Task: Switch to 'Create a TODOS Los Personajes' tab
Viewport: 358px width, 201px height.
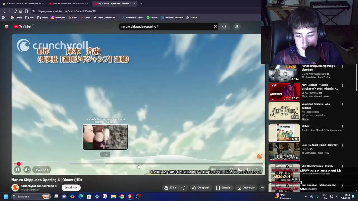Action: [23, 4]
